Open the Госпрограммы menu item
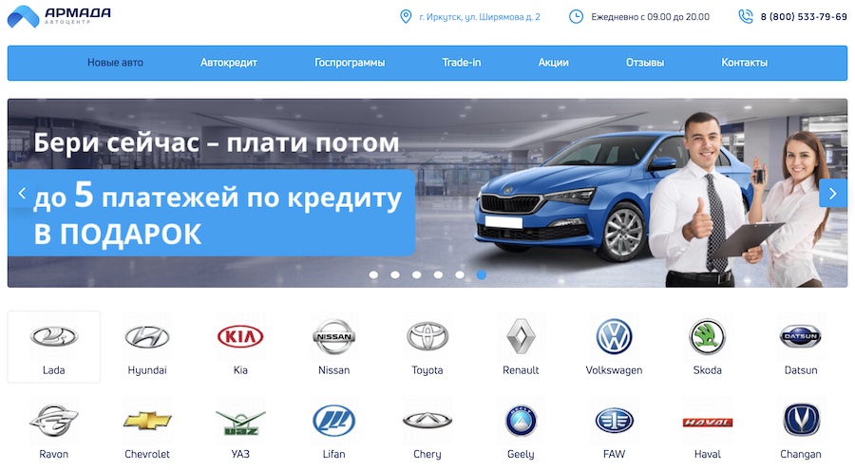The image size is (855, 470). (x=350, y=63)
